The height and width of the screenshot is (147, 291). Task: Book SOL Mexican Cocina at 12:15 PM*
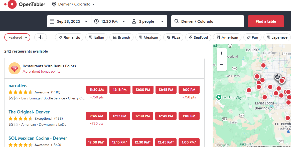click(119, 142)
